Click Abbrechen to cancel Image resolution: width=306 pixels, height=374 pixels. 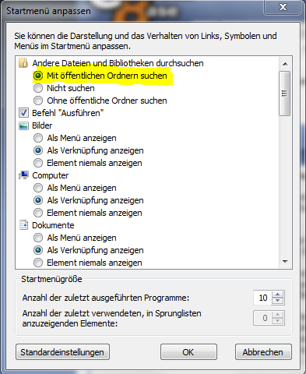tap(263, 352)
